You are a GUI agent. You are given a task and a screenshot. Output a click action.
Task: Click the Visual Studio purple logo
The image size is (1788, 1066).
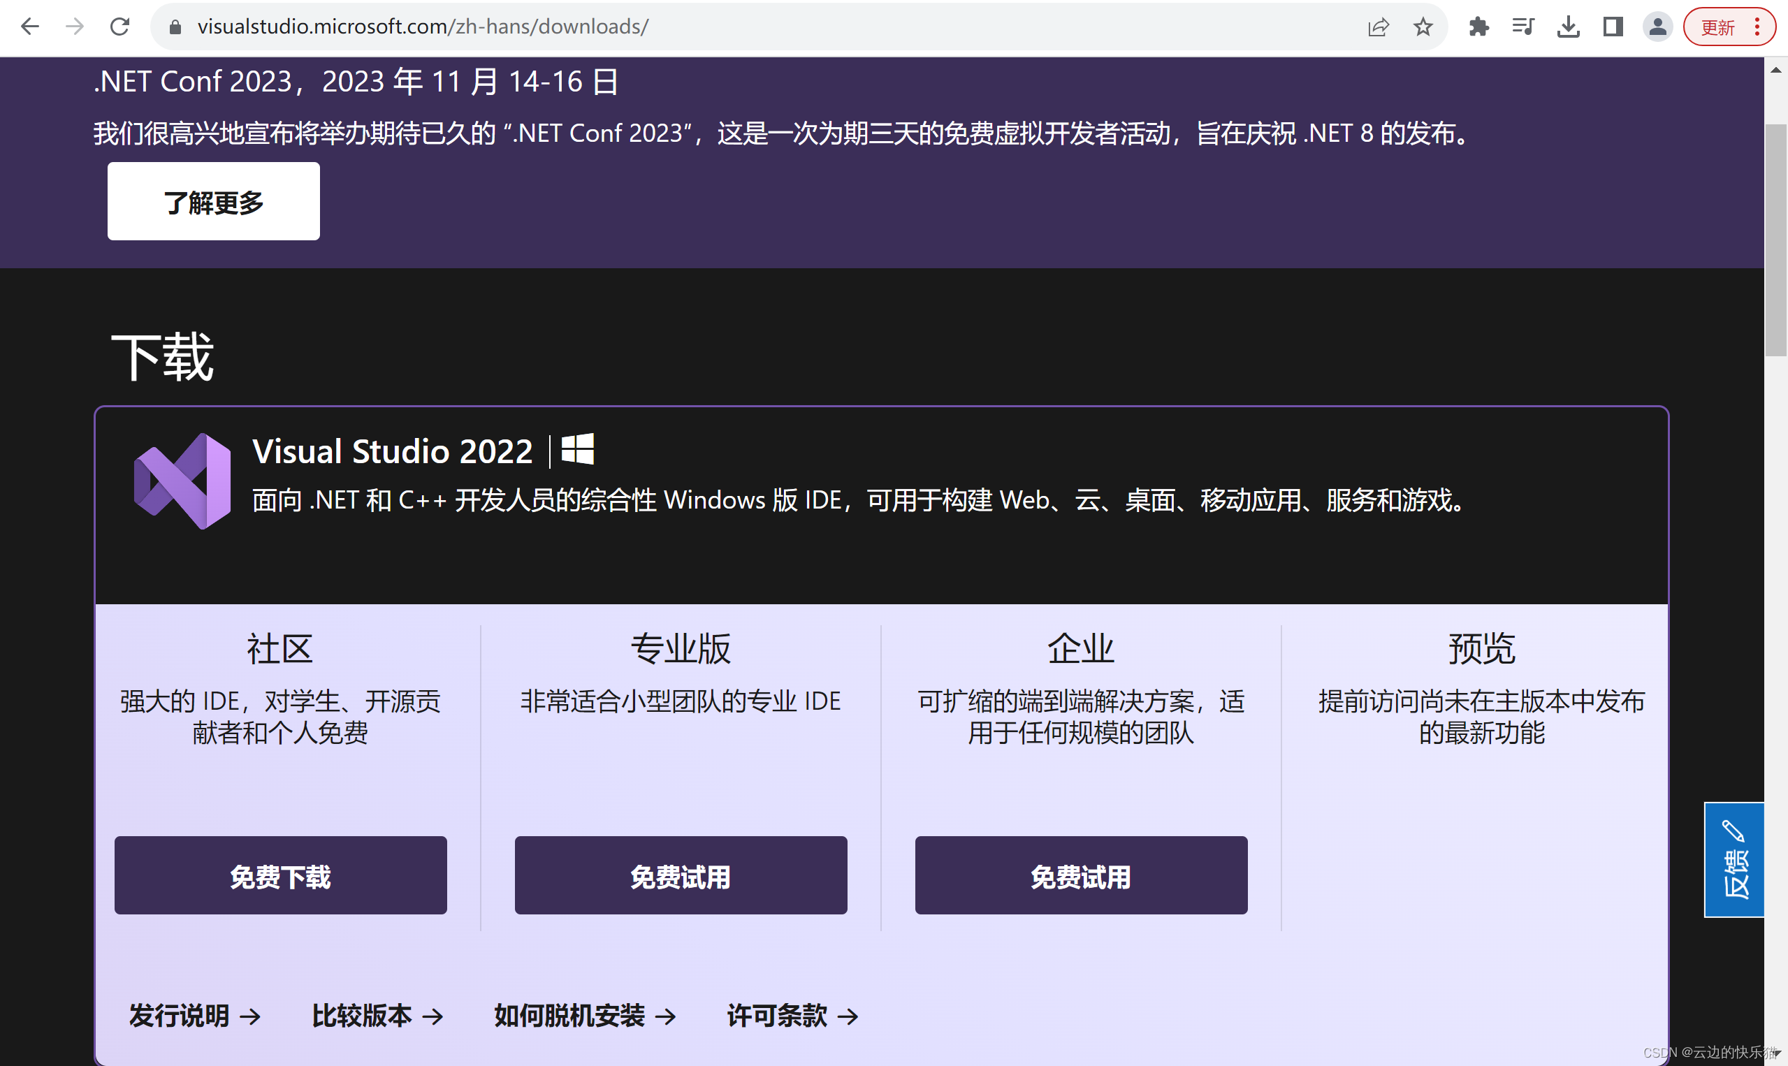click(x=182, y=481)
